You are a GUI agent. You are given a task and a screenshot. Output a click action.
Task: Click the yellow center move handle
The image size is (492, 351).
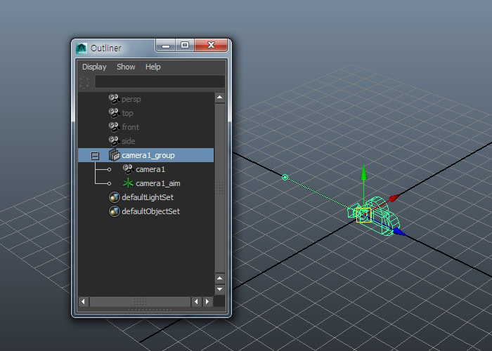[363, 216]
